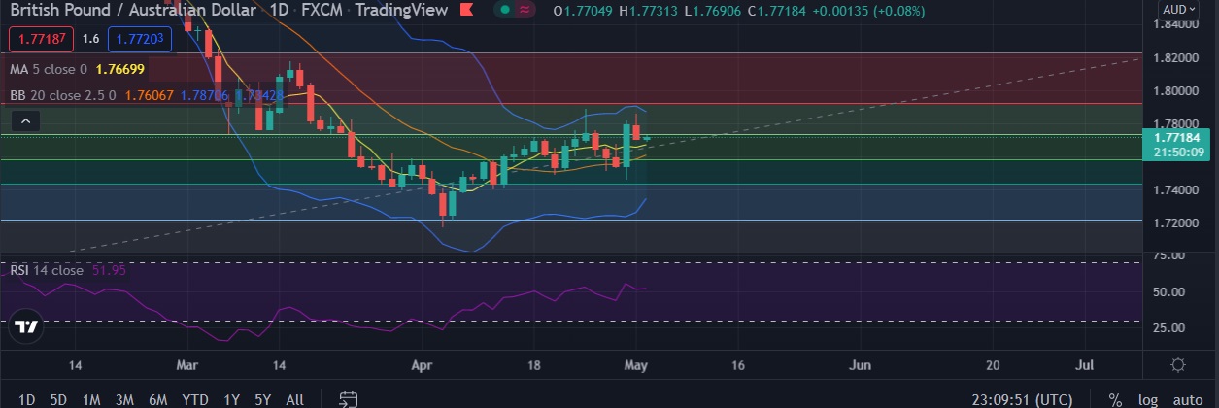Switch to the 5Y time range
Image resolution: width=1219 pixels, height=408 pixels.
[x=261, y=399]
